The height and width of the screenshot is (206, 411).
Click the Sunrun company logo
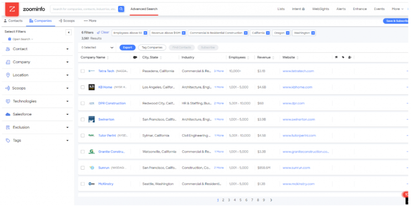(92, 168)
